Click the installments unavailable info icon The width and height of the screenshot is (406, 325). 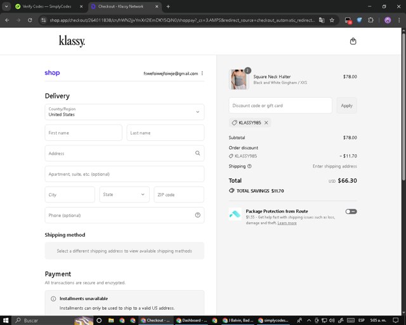(53, 298)
